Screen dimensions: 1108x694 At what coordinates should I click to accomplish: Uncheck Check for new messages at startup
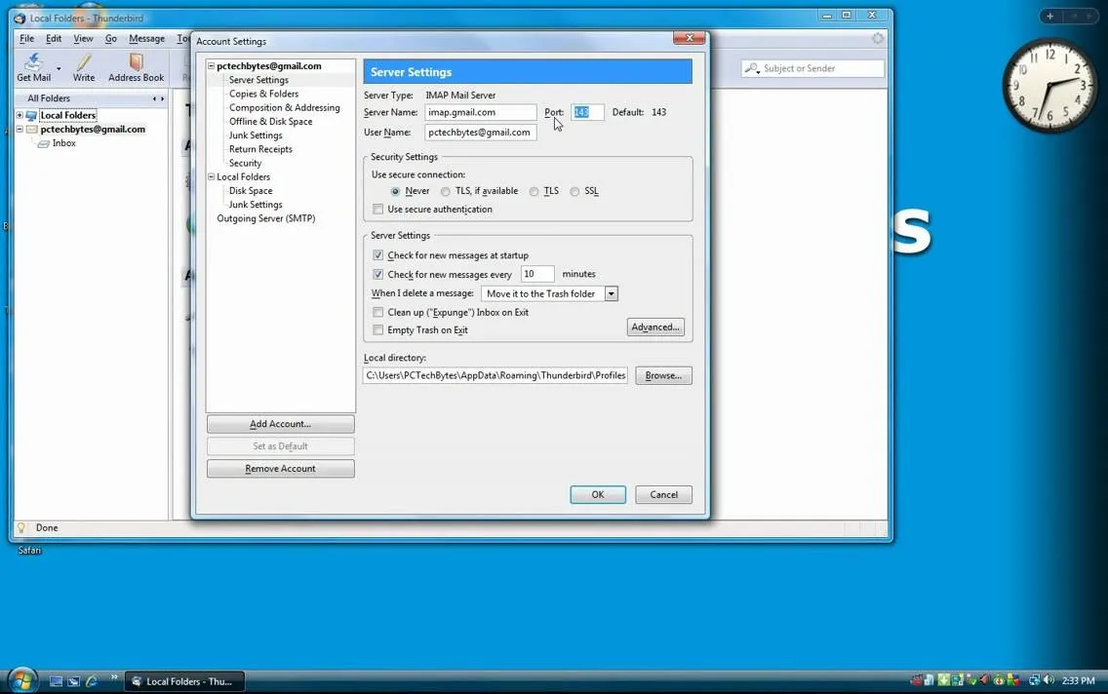(378, 254)
